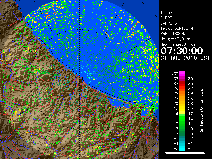Viewport: 212px width, 159px height.
Task: Pick the orange 26–29 dBZ legend swatch
Action: 182,93
